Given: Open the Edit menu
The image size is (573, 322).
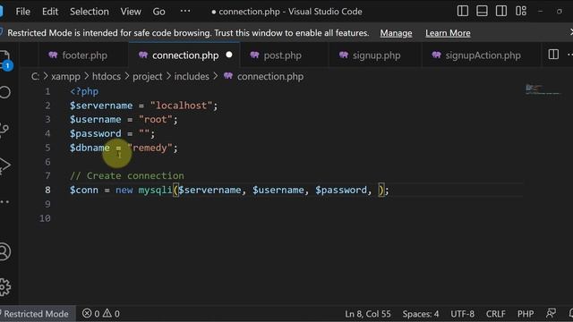Looking at the screenshot, I should click(x=50, y=12).
